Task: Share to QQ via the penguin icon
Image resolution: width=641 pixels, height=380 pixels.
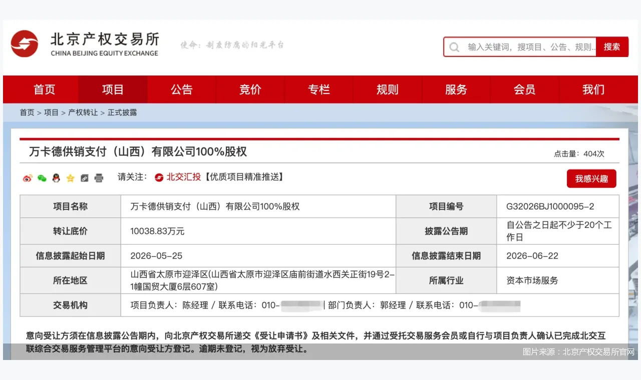Action: coord(56,177)
